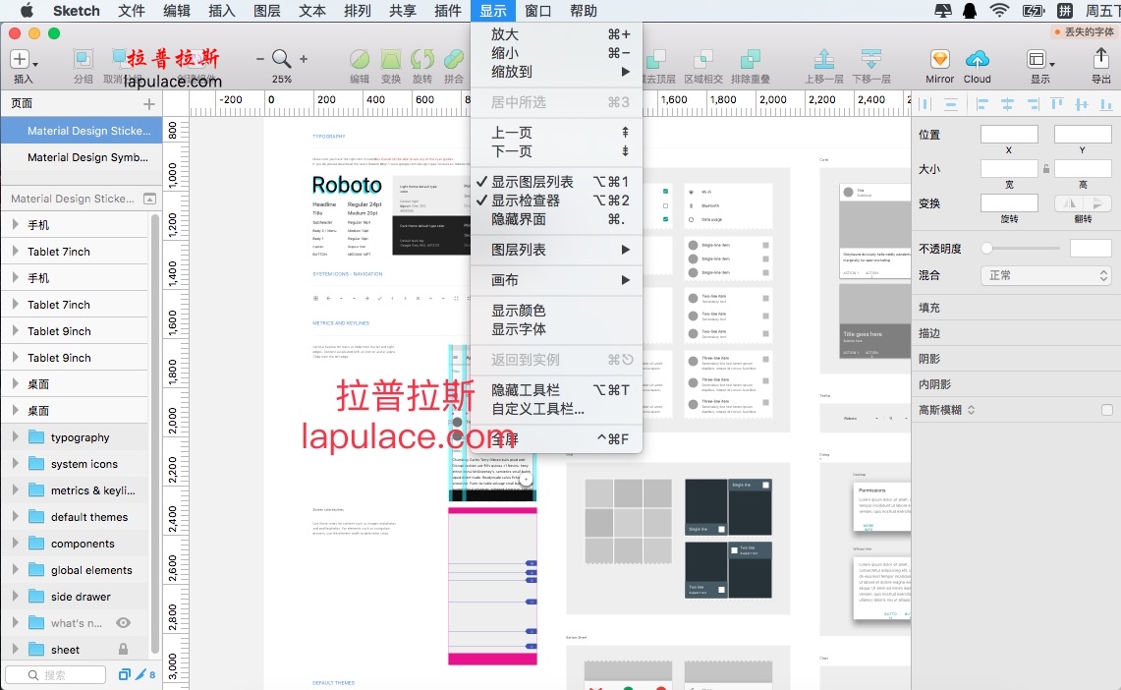Screen dimensions: 1121x690
Task: Toggle size lock between width and height
Action: tap(1046, 169)
